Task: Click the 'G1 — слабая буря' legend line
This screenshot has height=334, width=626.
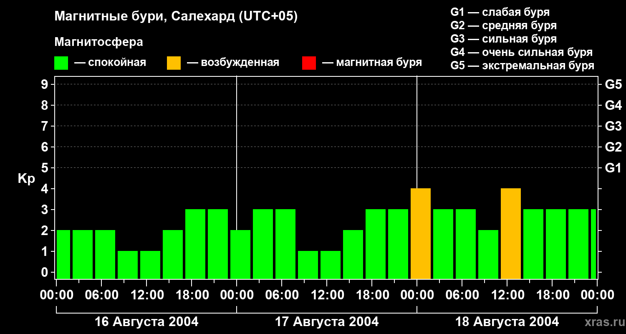Action: 500,12
